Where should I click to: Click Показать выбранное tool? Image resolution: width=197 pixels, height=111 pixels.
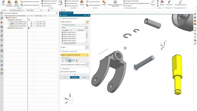(x=93, y=5)
